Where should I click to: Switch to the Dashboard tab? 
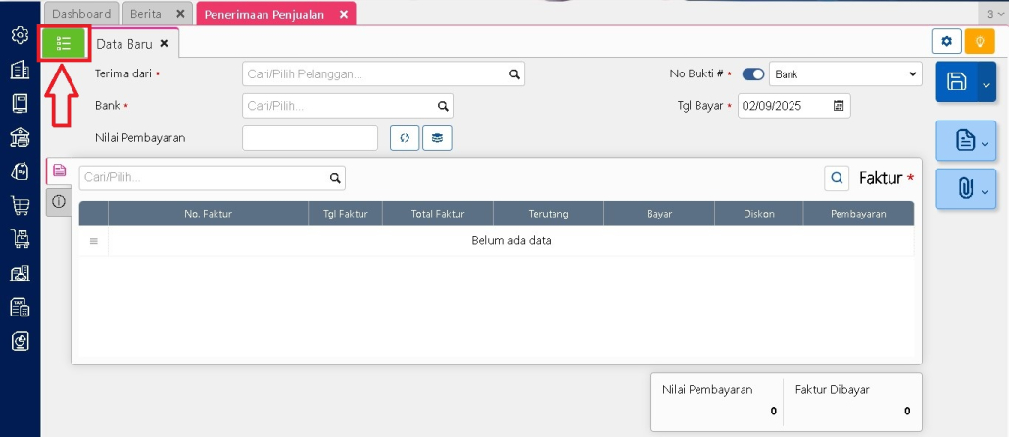point(80,14)
